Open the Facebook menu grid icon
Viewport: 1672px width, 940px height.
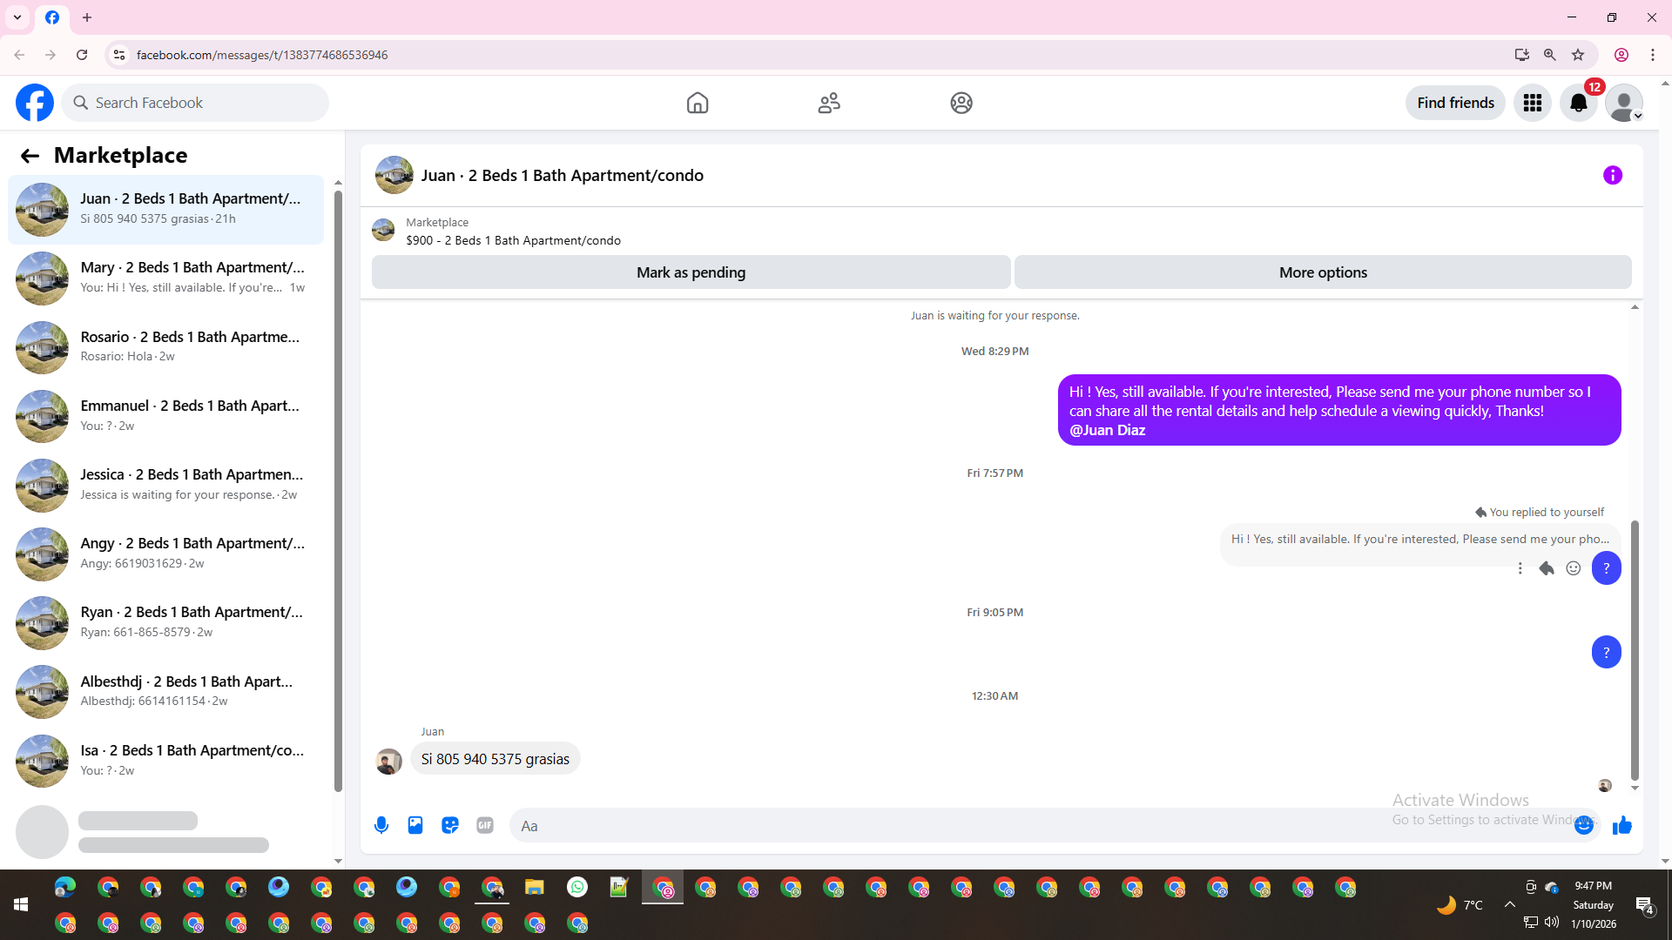click(x=1533, y=103)
